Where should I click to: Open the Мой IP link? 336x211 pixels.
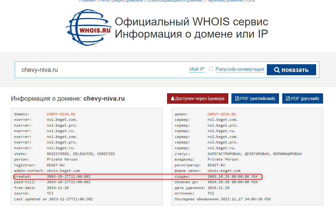(197, 69)
